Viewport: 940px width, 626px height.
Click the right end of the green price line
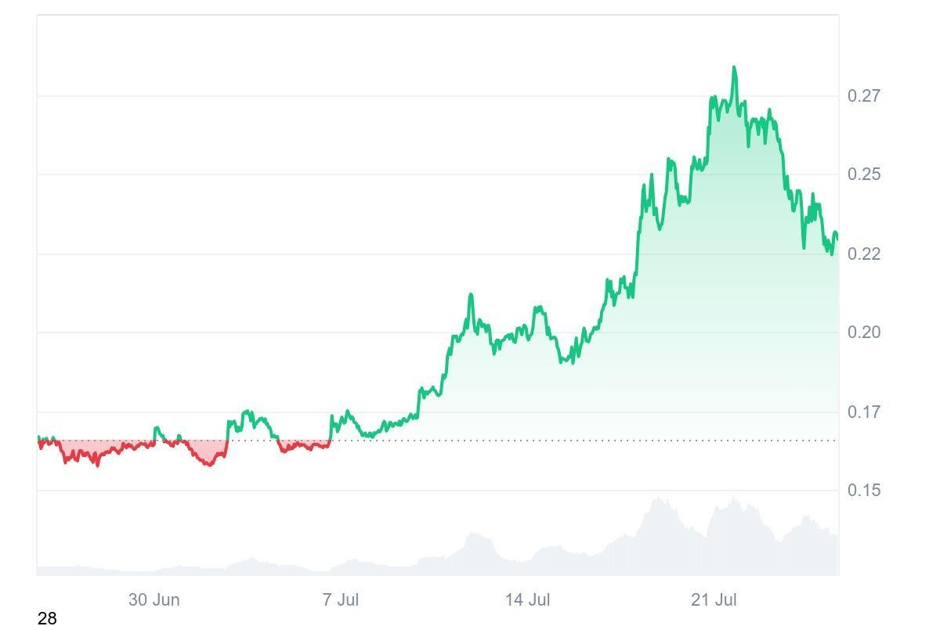pyautogui.click(x=837, y=234)
